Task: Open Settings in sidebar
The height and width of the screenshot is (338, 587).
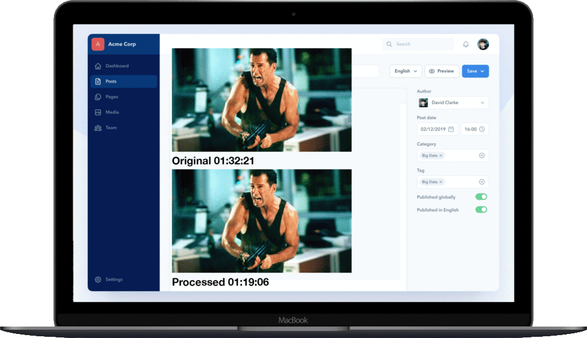Action: tap(124, 280)
